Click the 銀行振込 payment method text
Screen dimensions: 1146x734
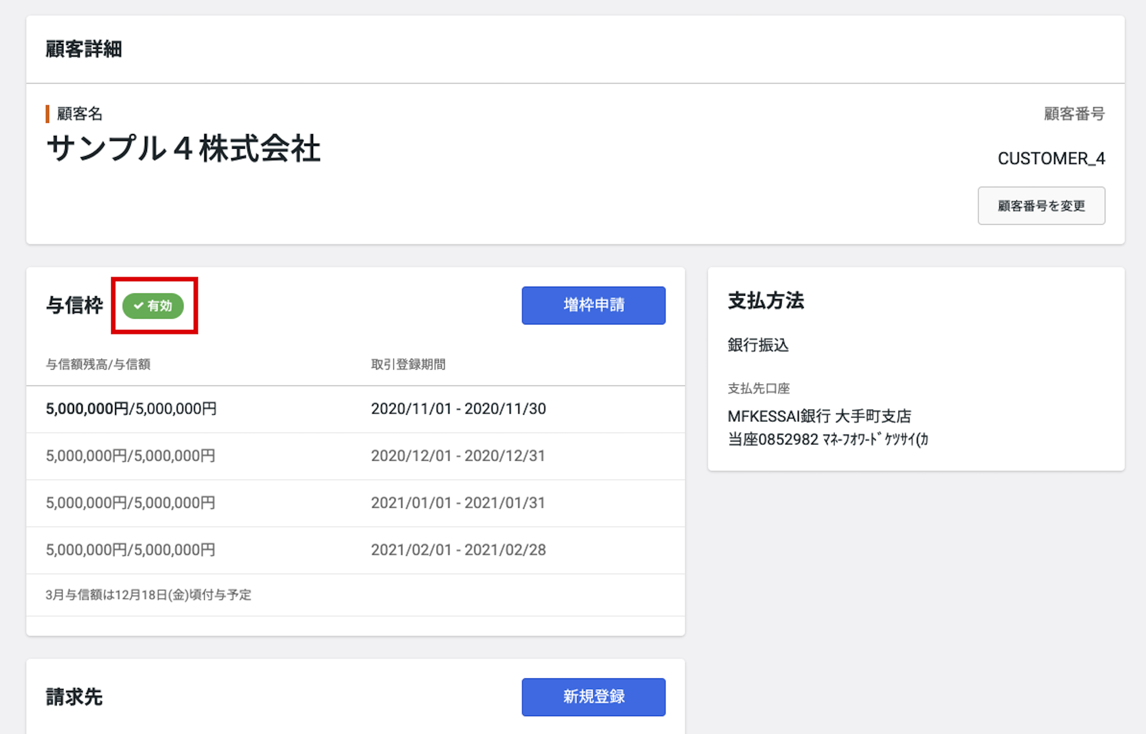[758, 345]
